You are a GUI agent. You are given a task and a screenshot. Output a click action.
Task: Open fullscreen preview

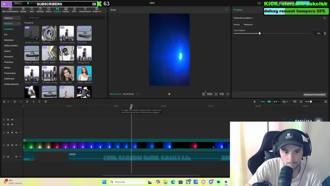click(x=228, y=94)
